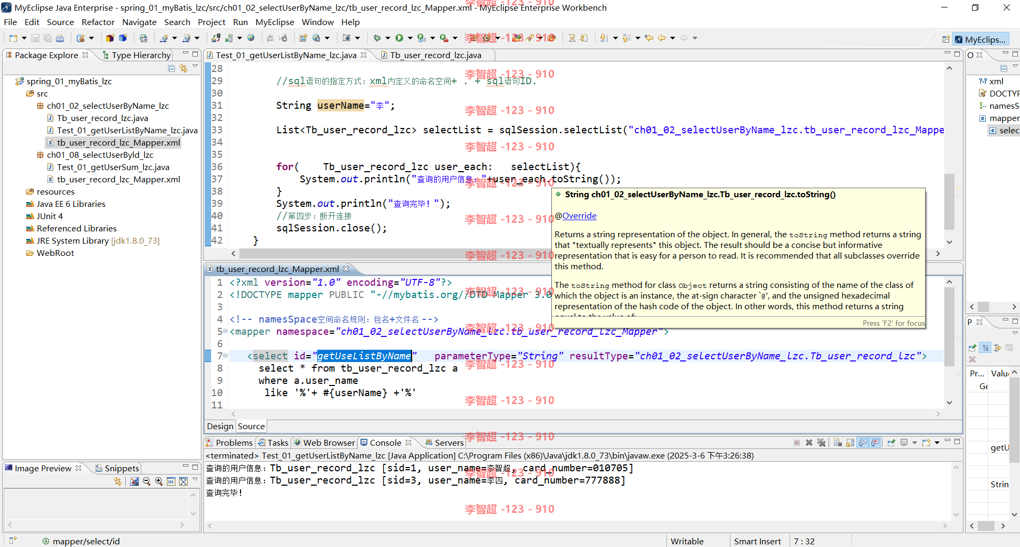This screenshot has width=1020, height=547.
Task: Click the Override link in tooltip
Action: pyautogui.click(x=579, y=216)
